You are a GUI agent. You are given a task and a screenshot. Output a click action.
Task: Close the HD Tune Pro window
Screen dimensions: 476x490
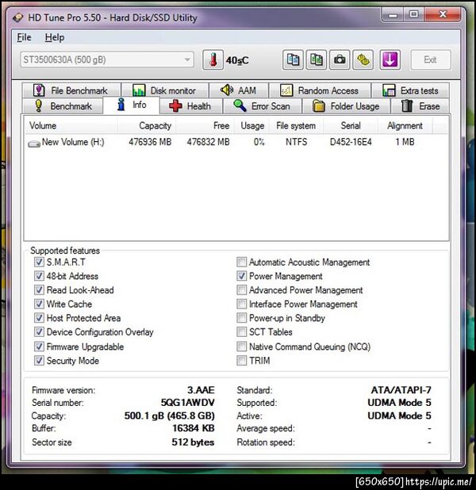[443, 14]
